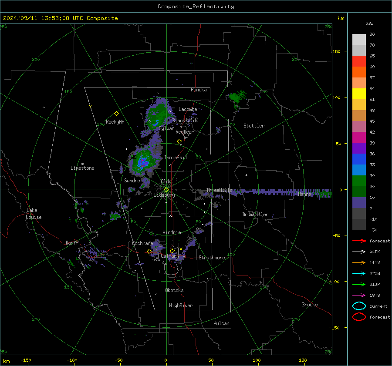Click the Composite_Reflectivity title

[196, 7]
